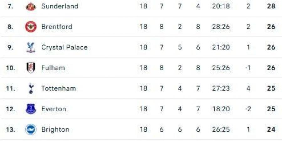The height and width of the screenshot is (141, 282).
Task: Click Tottenham's 27:23 goals figure
Action: 221,88
